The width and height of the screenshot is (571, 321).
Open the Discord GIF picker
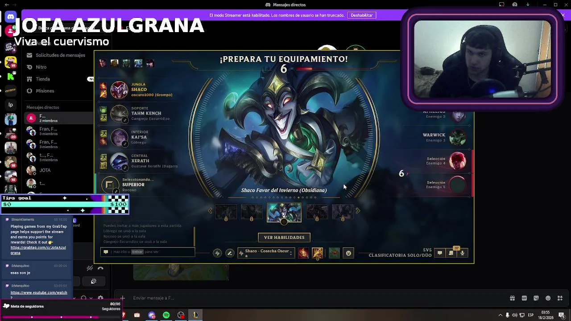point(524,298)
